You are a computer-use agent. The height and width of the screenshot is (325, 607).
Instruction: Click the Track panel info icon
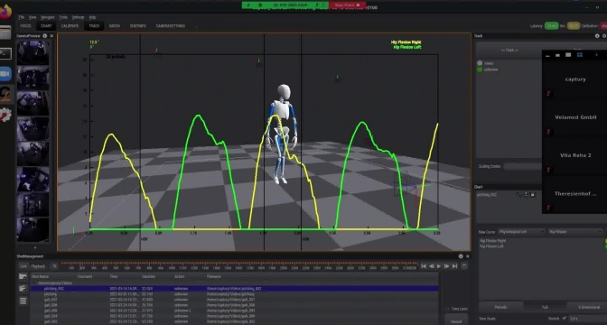pyautogui.click(x=597, y=36)
